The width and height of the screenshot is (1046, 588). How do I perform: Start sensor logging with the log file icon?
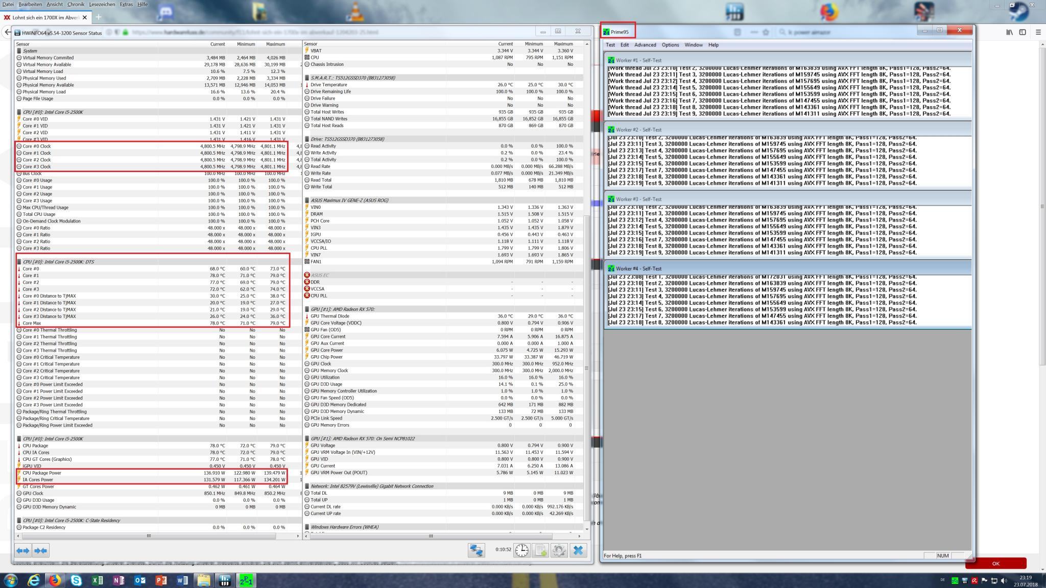540,550
